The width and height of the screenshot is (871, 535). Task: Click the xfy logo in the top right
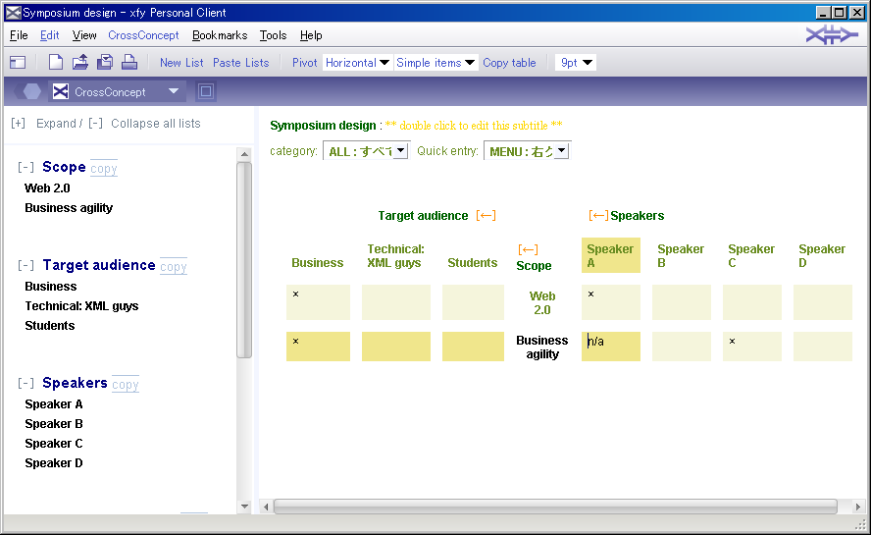coord(832,35)
